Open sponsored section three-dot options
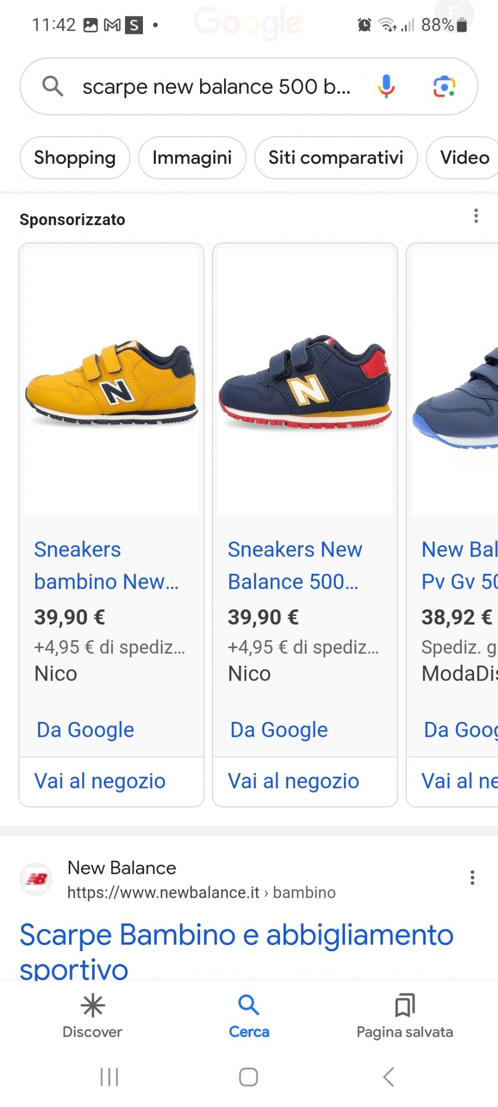Screen dimensions: 498x1107 [476, 216]
